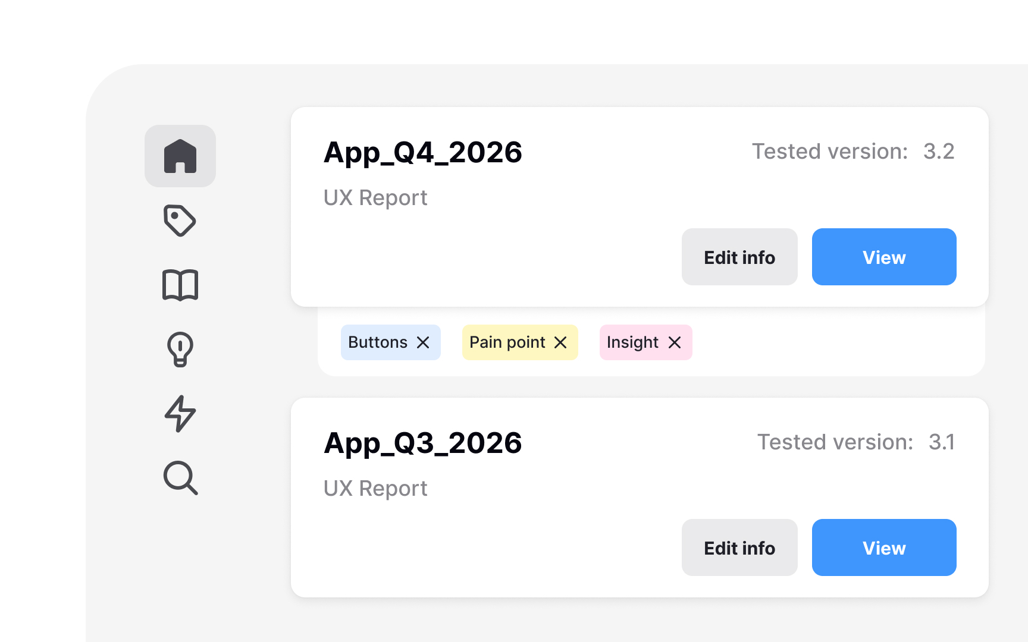Viewport: 1028px width, 642px height.
Task: Toggle the Insight filter tag
Action: (632, 342)
